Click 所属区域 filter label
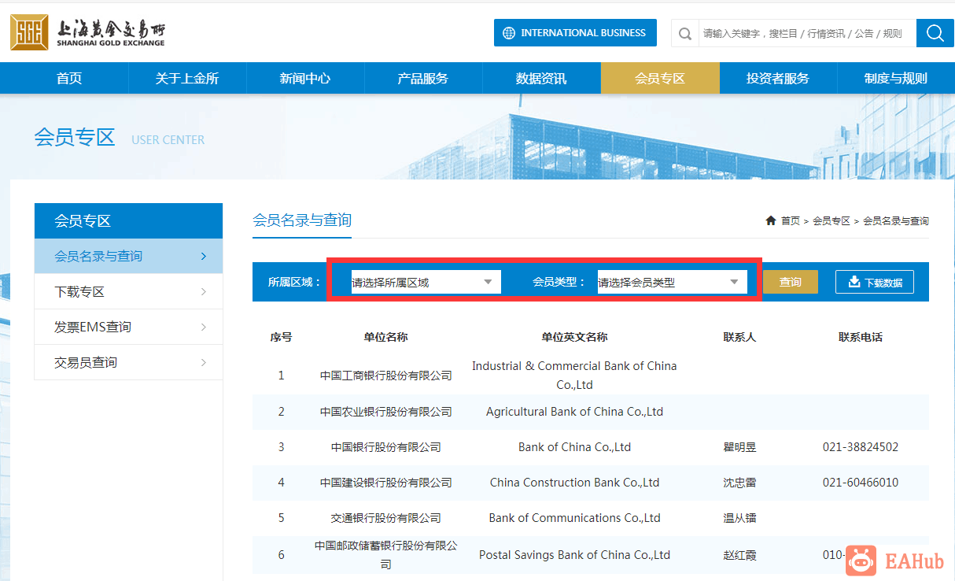 pos(295,282)
